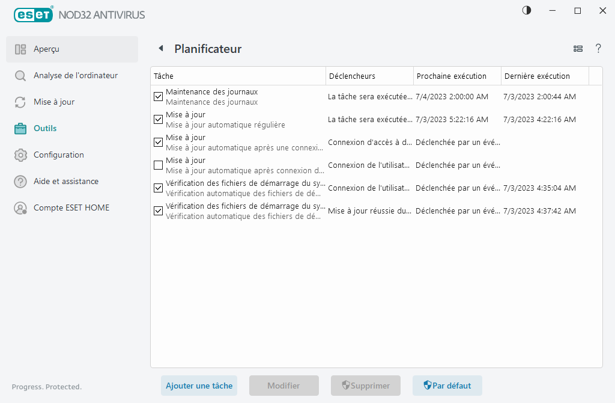Image resolution: width=615 pixels, height=403 pixels.
Task: Collapse the Planificateur view with the back arrow
Action: (160, 48)
